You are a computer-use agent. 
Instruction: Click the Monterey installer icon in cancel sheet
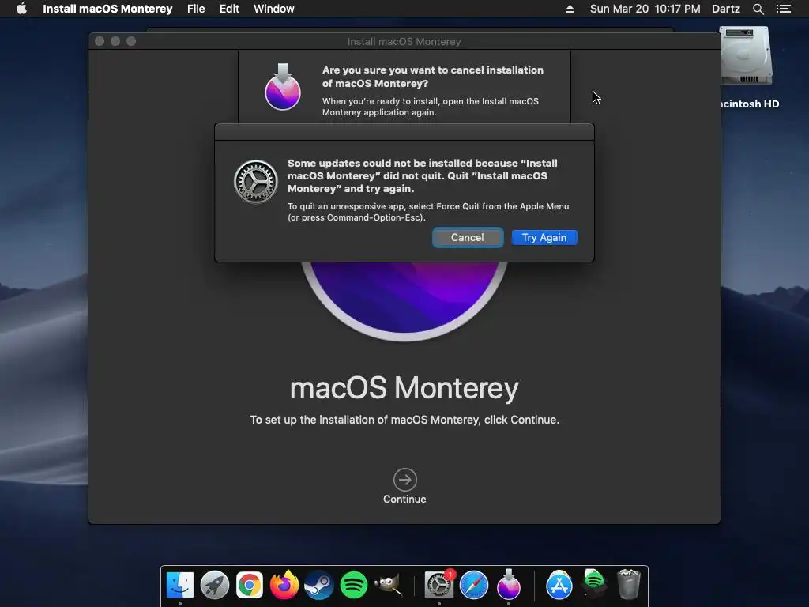[283, 87]
